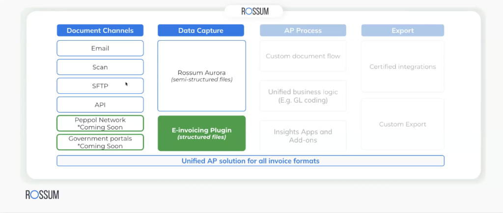This screenshot has width=503, height=213.
Task: Click the Certified integrations box
Action: (403, 67)
